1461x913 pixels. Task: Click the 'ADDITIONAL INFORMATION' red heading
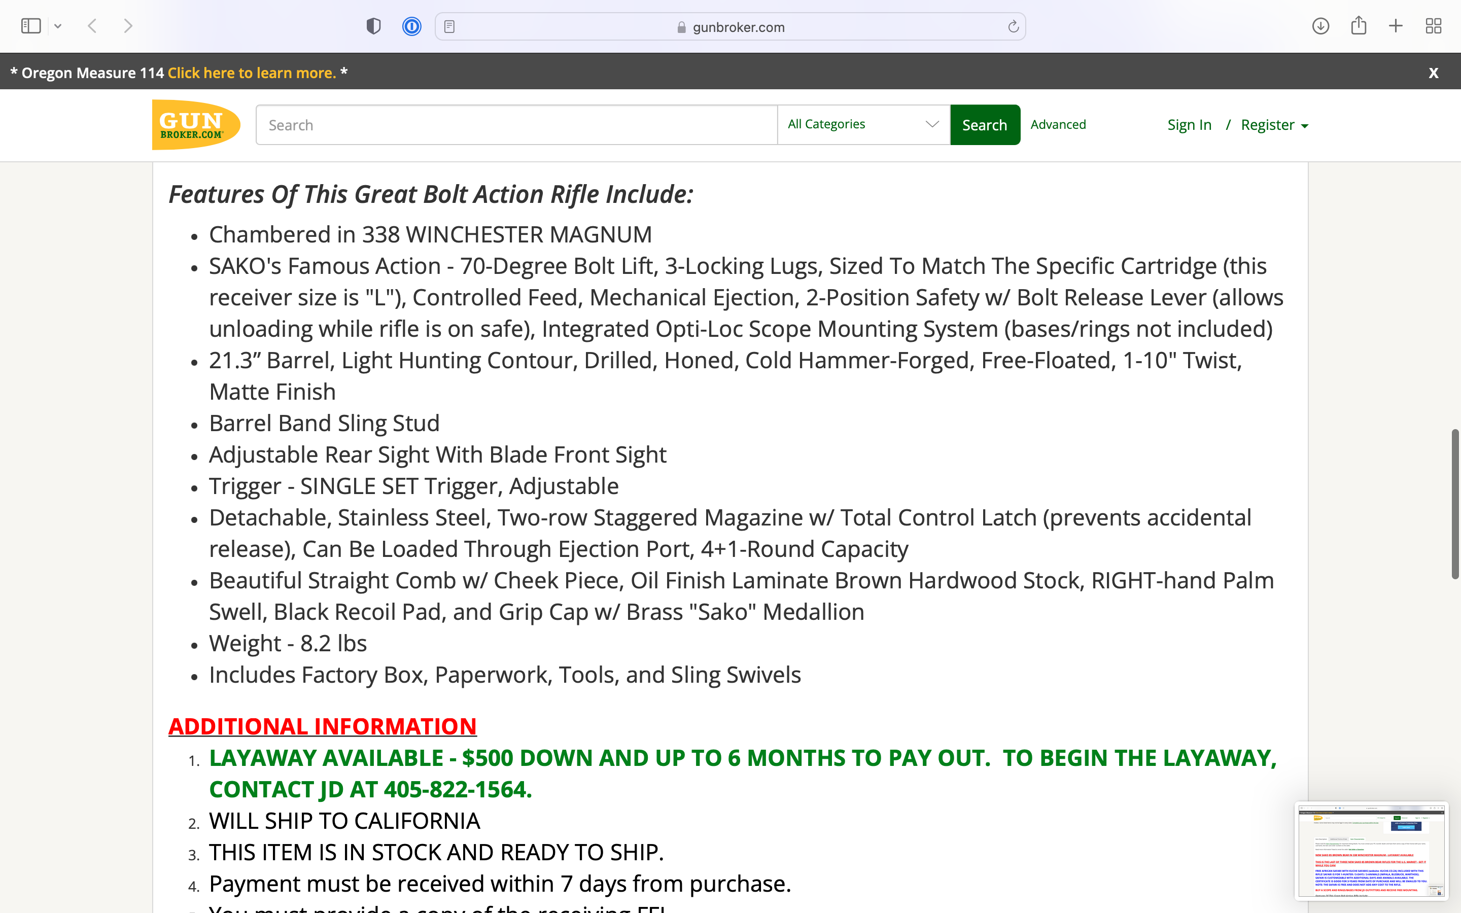[x=323, y=726]
